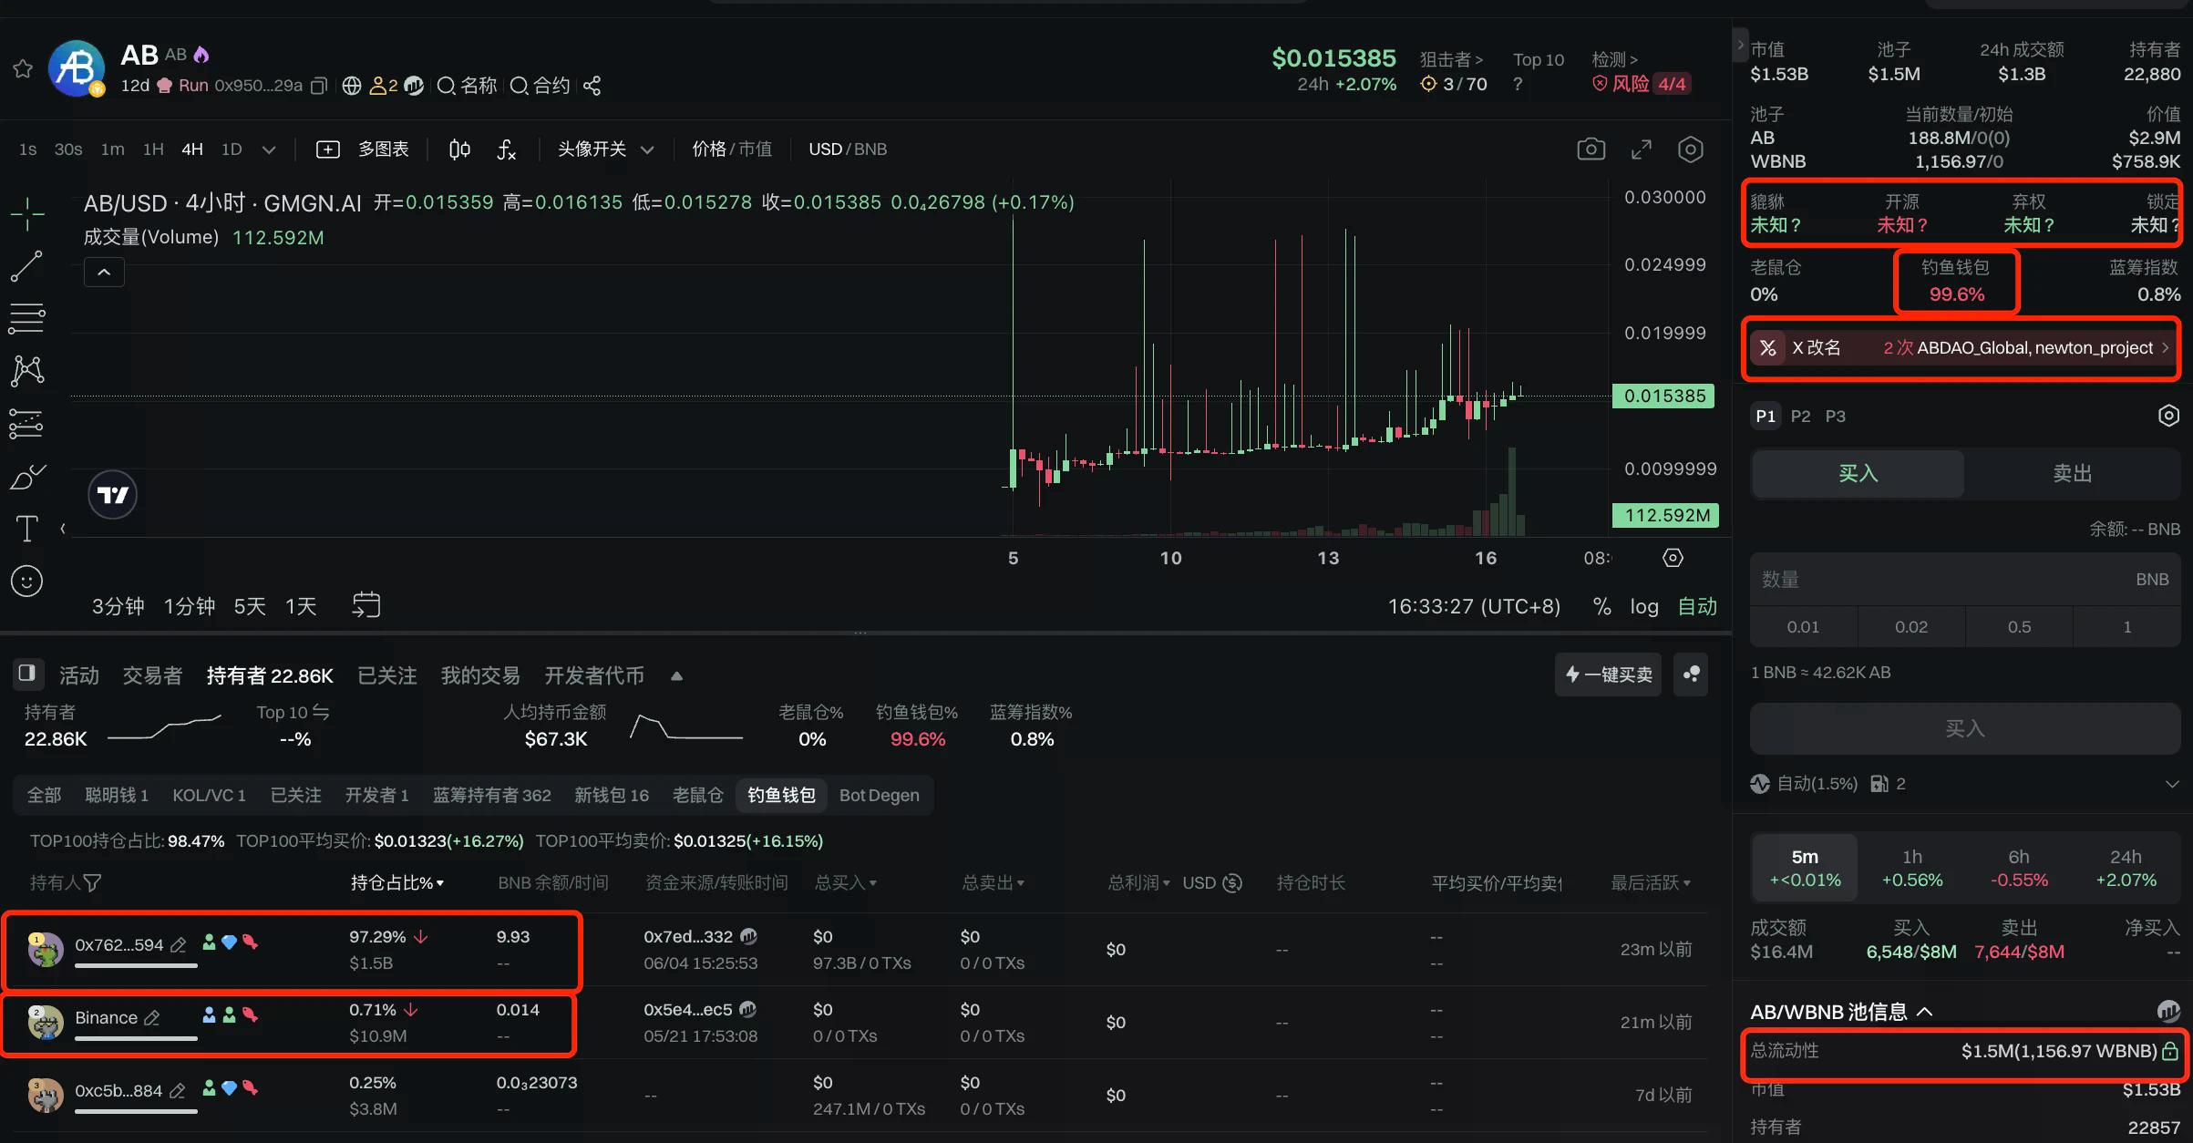
Task: Switch price display from USD to BNB
Action: (x=868, y=149)
